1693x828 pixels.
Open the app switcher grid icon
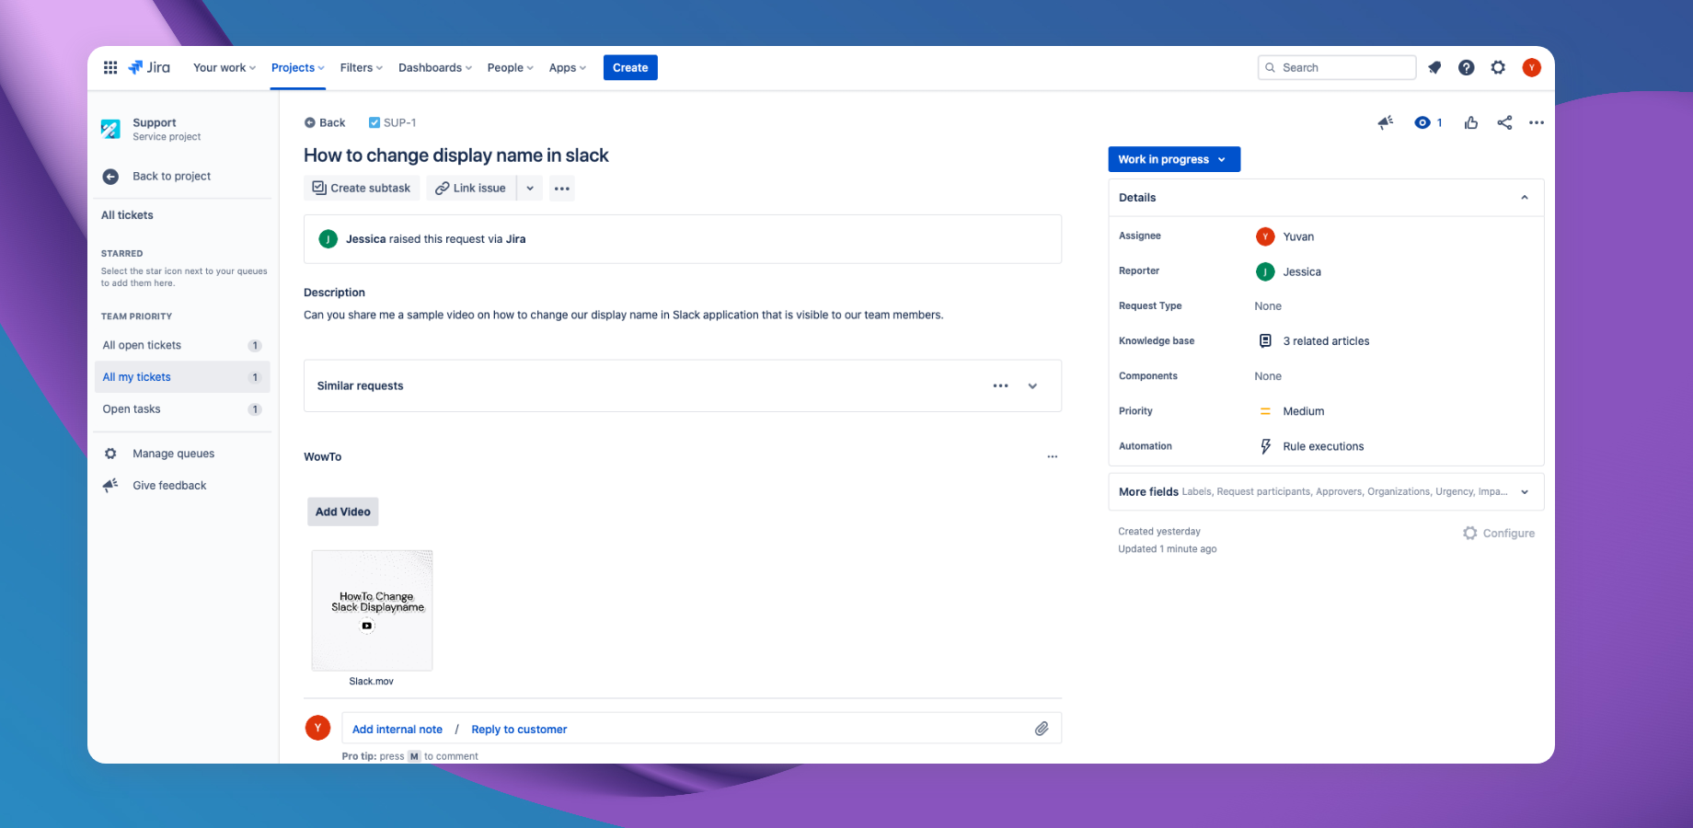click(x=110, y=67)
